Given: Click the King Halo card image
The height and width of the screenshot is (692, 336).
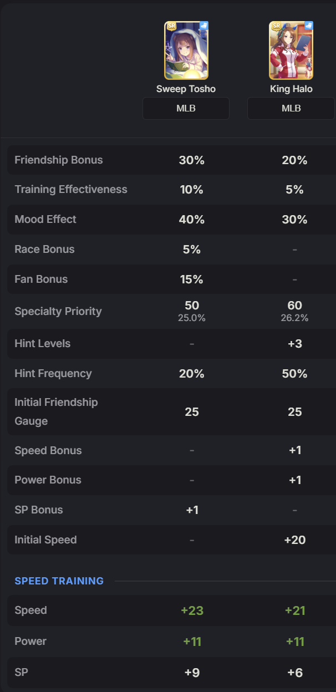Looking at the screenshot, I should tap(291, 50).
